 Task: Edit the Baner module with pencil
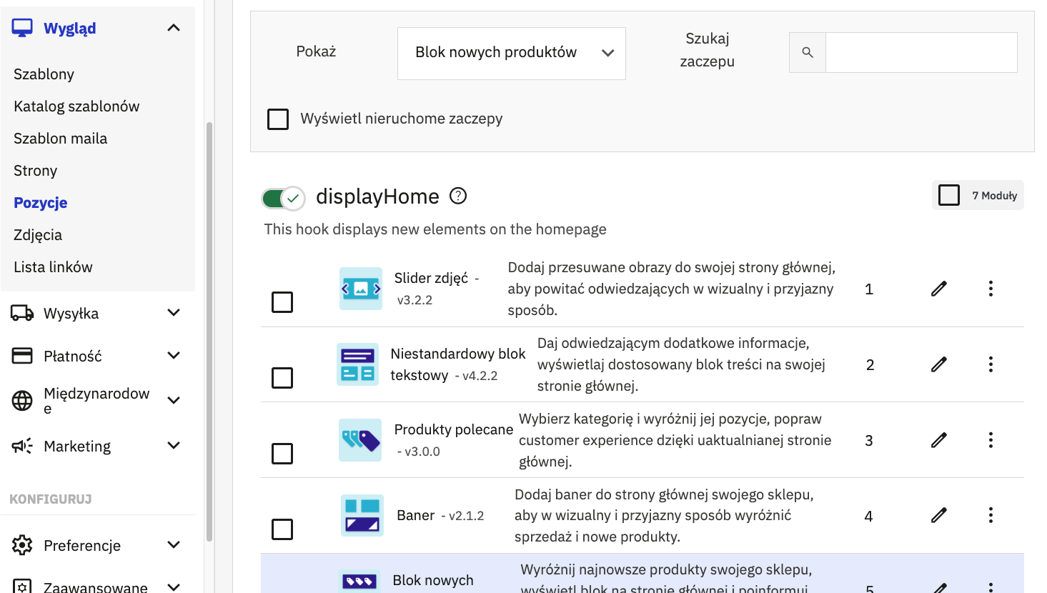[939, 515]
